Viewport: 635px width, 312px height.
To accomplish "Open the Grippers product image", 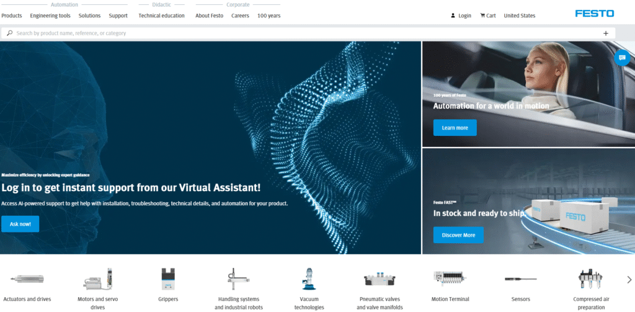I will click(x=167, y=279).
